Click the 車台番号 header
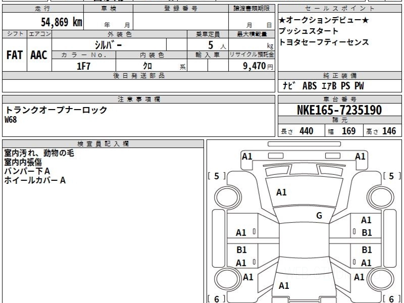The image size is (404, 303). point(340,99)
